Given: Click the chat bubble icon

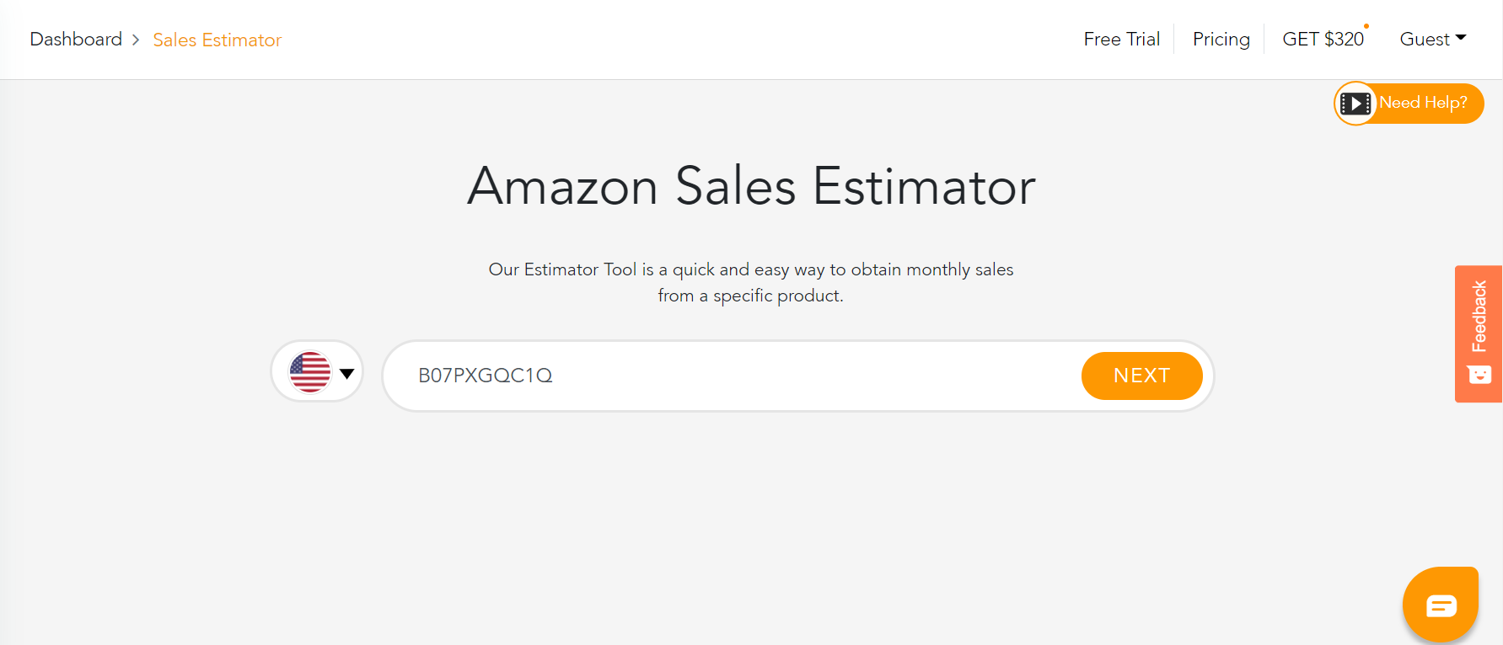Looking at the screenshot, I should (x=1441, y=604).
